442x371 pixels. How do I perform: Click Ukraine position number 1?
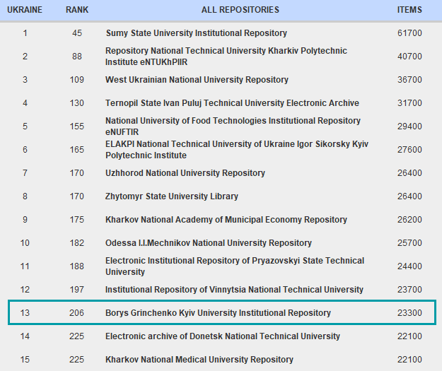(25, 33)
